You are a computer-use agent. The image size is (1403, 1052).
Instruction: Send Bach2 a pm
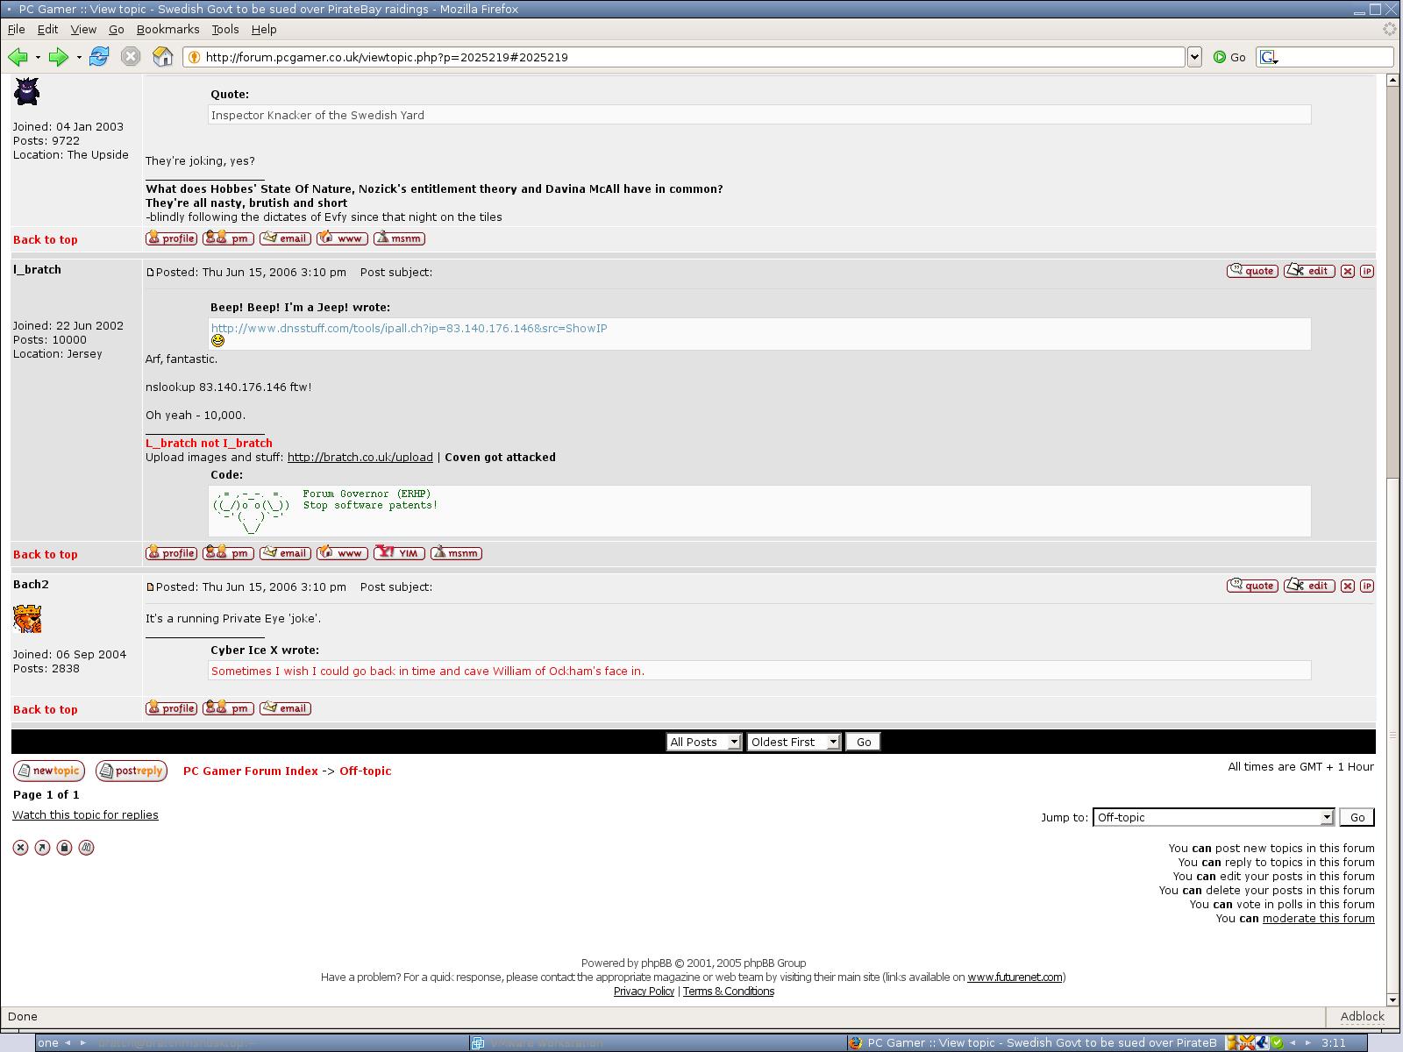pos(228,708)
